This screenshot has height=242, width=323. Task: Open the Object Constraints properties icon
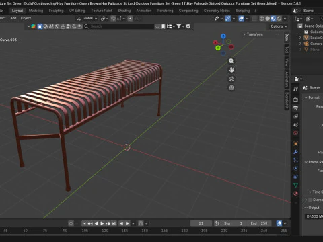[295, 177]
